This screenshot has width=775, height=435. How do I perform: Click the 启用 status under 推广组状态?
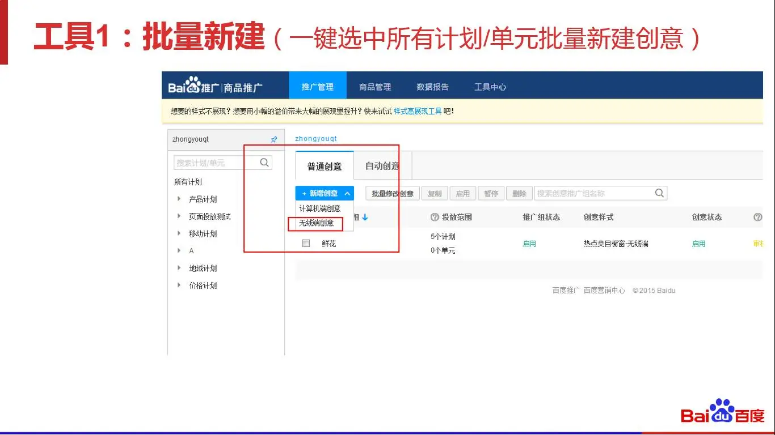pos(529,244)
